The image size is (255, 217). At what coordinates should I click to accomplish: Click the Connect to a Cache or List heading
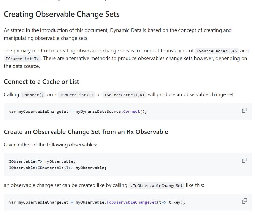pos(41,82)
